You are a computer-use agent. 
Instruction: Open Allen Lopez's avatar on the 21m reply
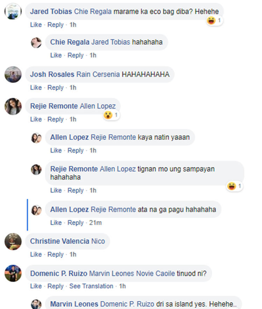coord(36,210)
